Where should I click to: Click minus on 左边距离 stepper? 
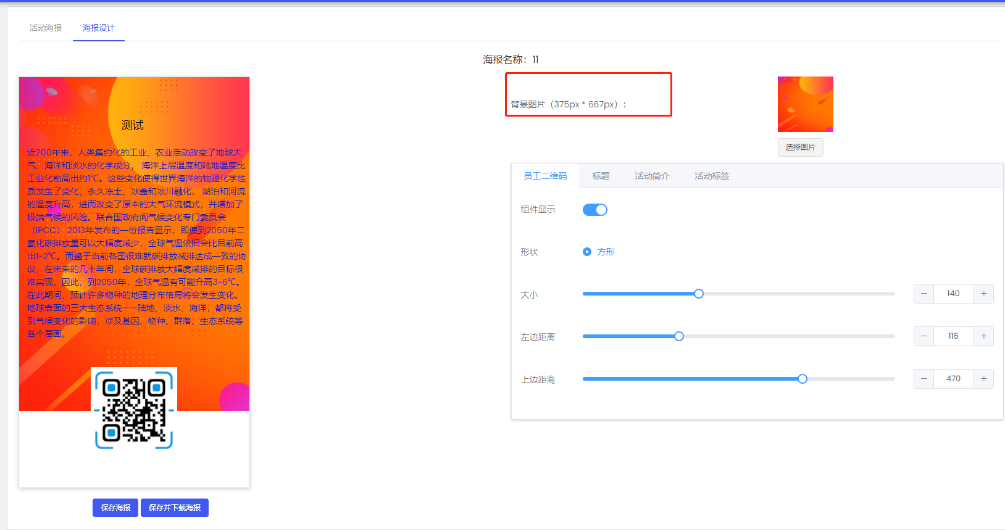coord(924,336)
